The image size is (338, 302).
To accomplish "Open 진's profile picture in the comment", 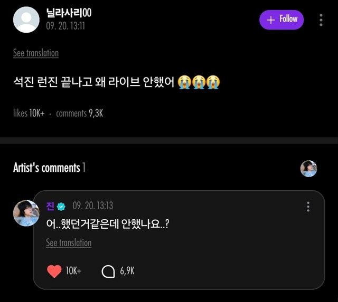I will click(x=25, y=213).
